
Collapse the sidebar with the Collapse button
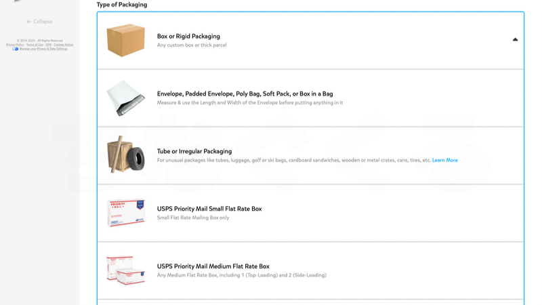[x=40, y=22]
